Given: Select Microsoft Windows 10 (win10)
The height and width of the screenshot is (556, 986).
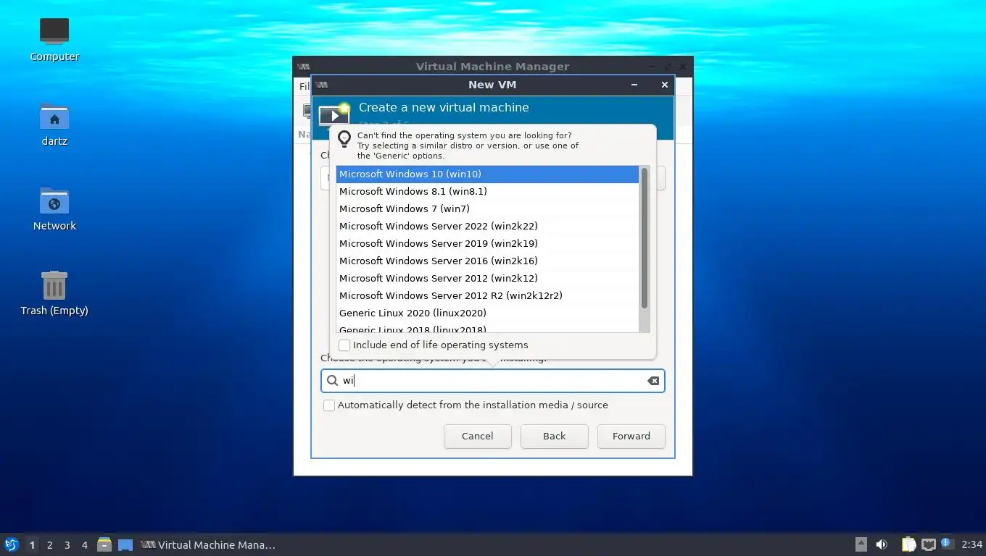Looking at the screenshot, I should tap(487, 174).
